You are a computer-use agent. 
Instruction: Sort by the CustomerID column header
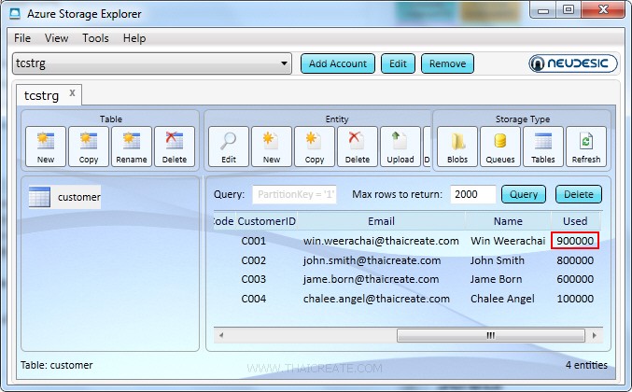[x=266, y=221]
